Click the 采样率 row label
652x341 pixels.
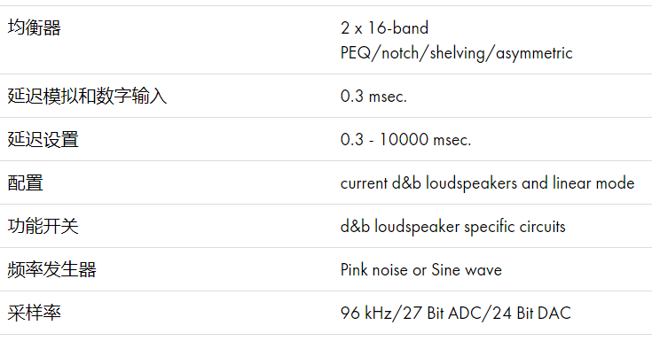[x=34, y=313]
